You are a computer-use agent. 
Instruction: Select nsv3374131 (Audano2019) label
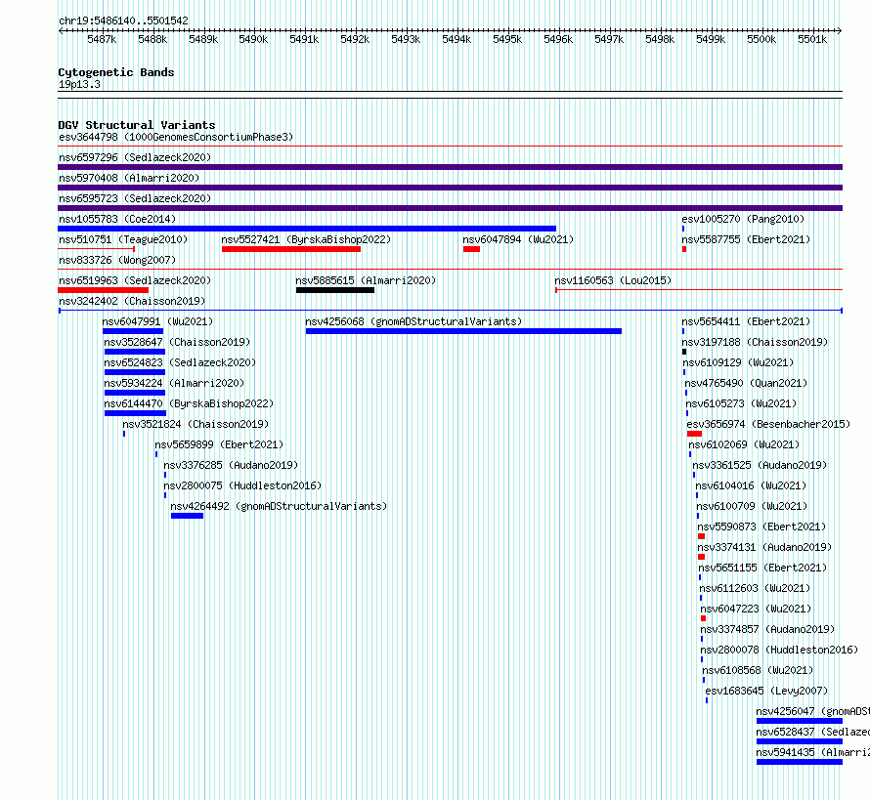coord(764,547)
